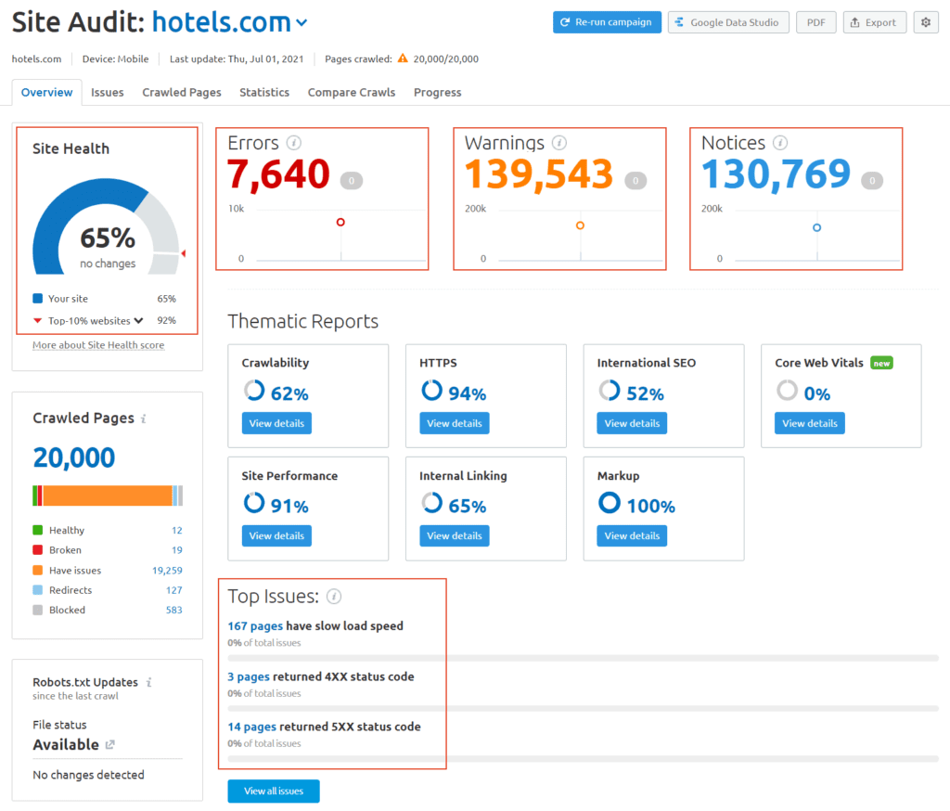Click the Notices info icon
Image resolution: width=950 pixels, height=811 pixels.
tap(780, 143)
